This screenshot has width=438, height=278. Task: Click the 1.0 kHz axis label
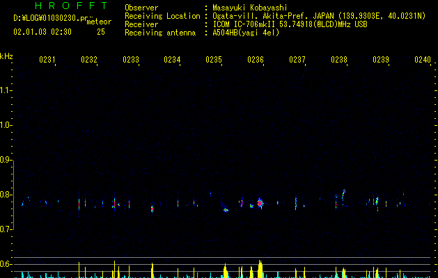[6, 125]
